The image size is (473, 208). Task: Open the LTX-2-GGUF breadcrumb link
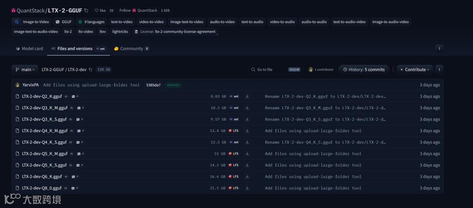(x=53, y=69)
